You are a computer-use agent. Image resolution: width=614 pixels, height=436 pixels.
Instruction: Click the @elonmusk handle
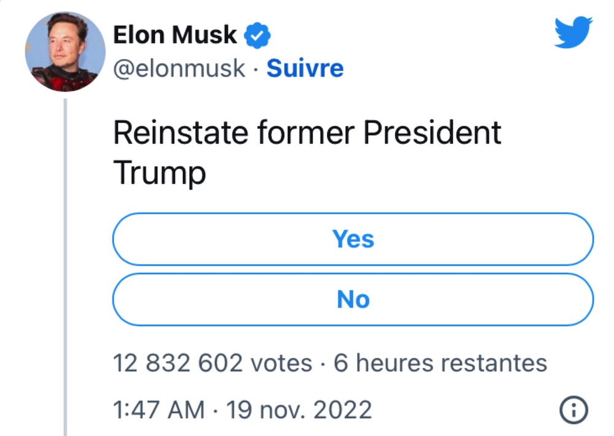click(x=179, y=69)
